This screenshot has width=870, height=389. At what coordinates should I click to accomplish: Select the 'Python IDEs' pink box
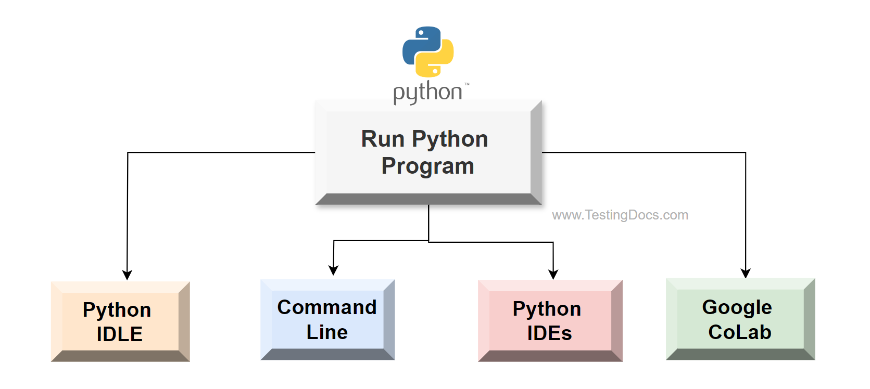(550, 320)
